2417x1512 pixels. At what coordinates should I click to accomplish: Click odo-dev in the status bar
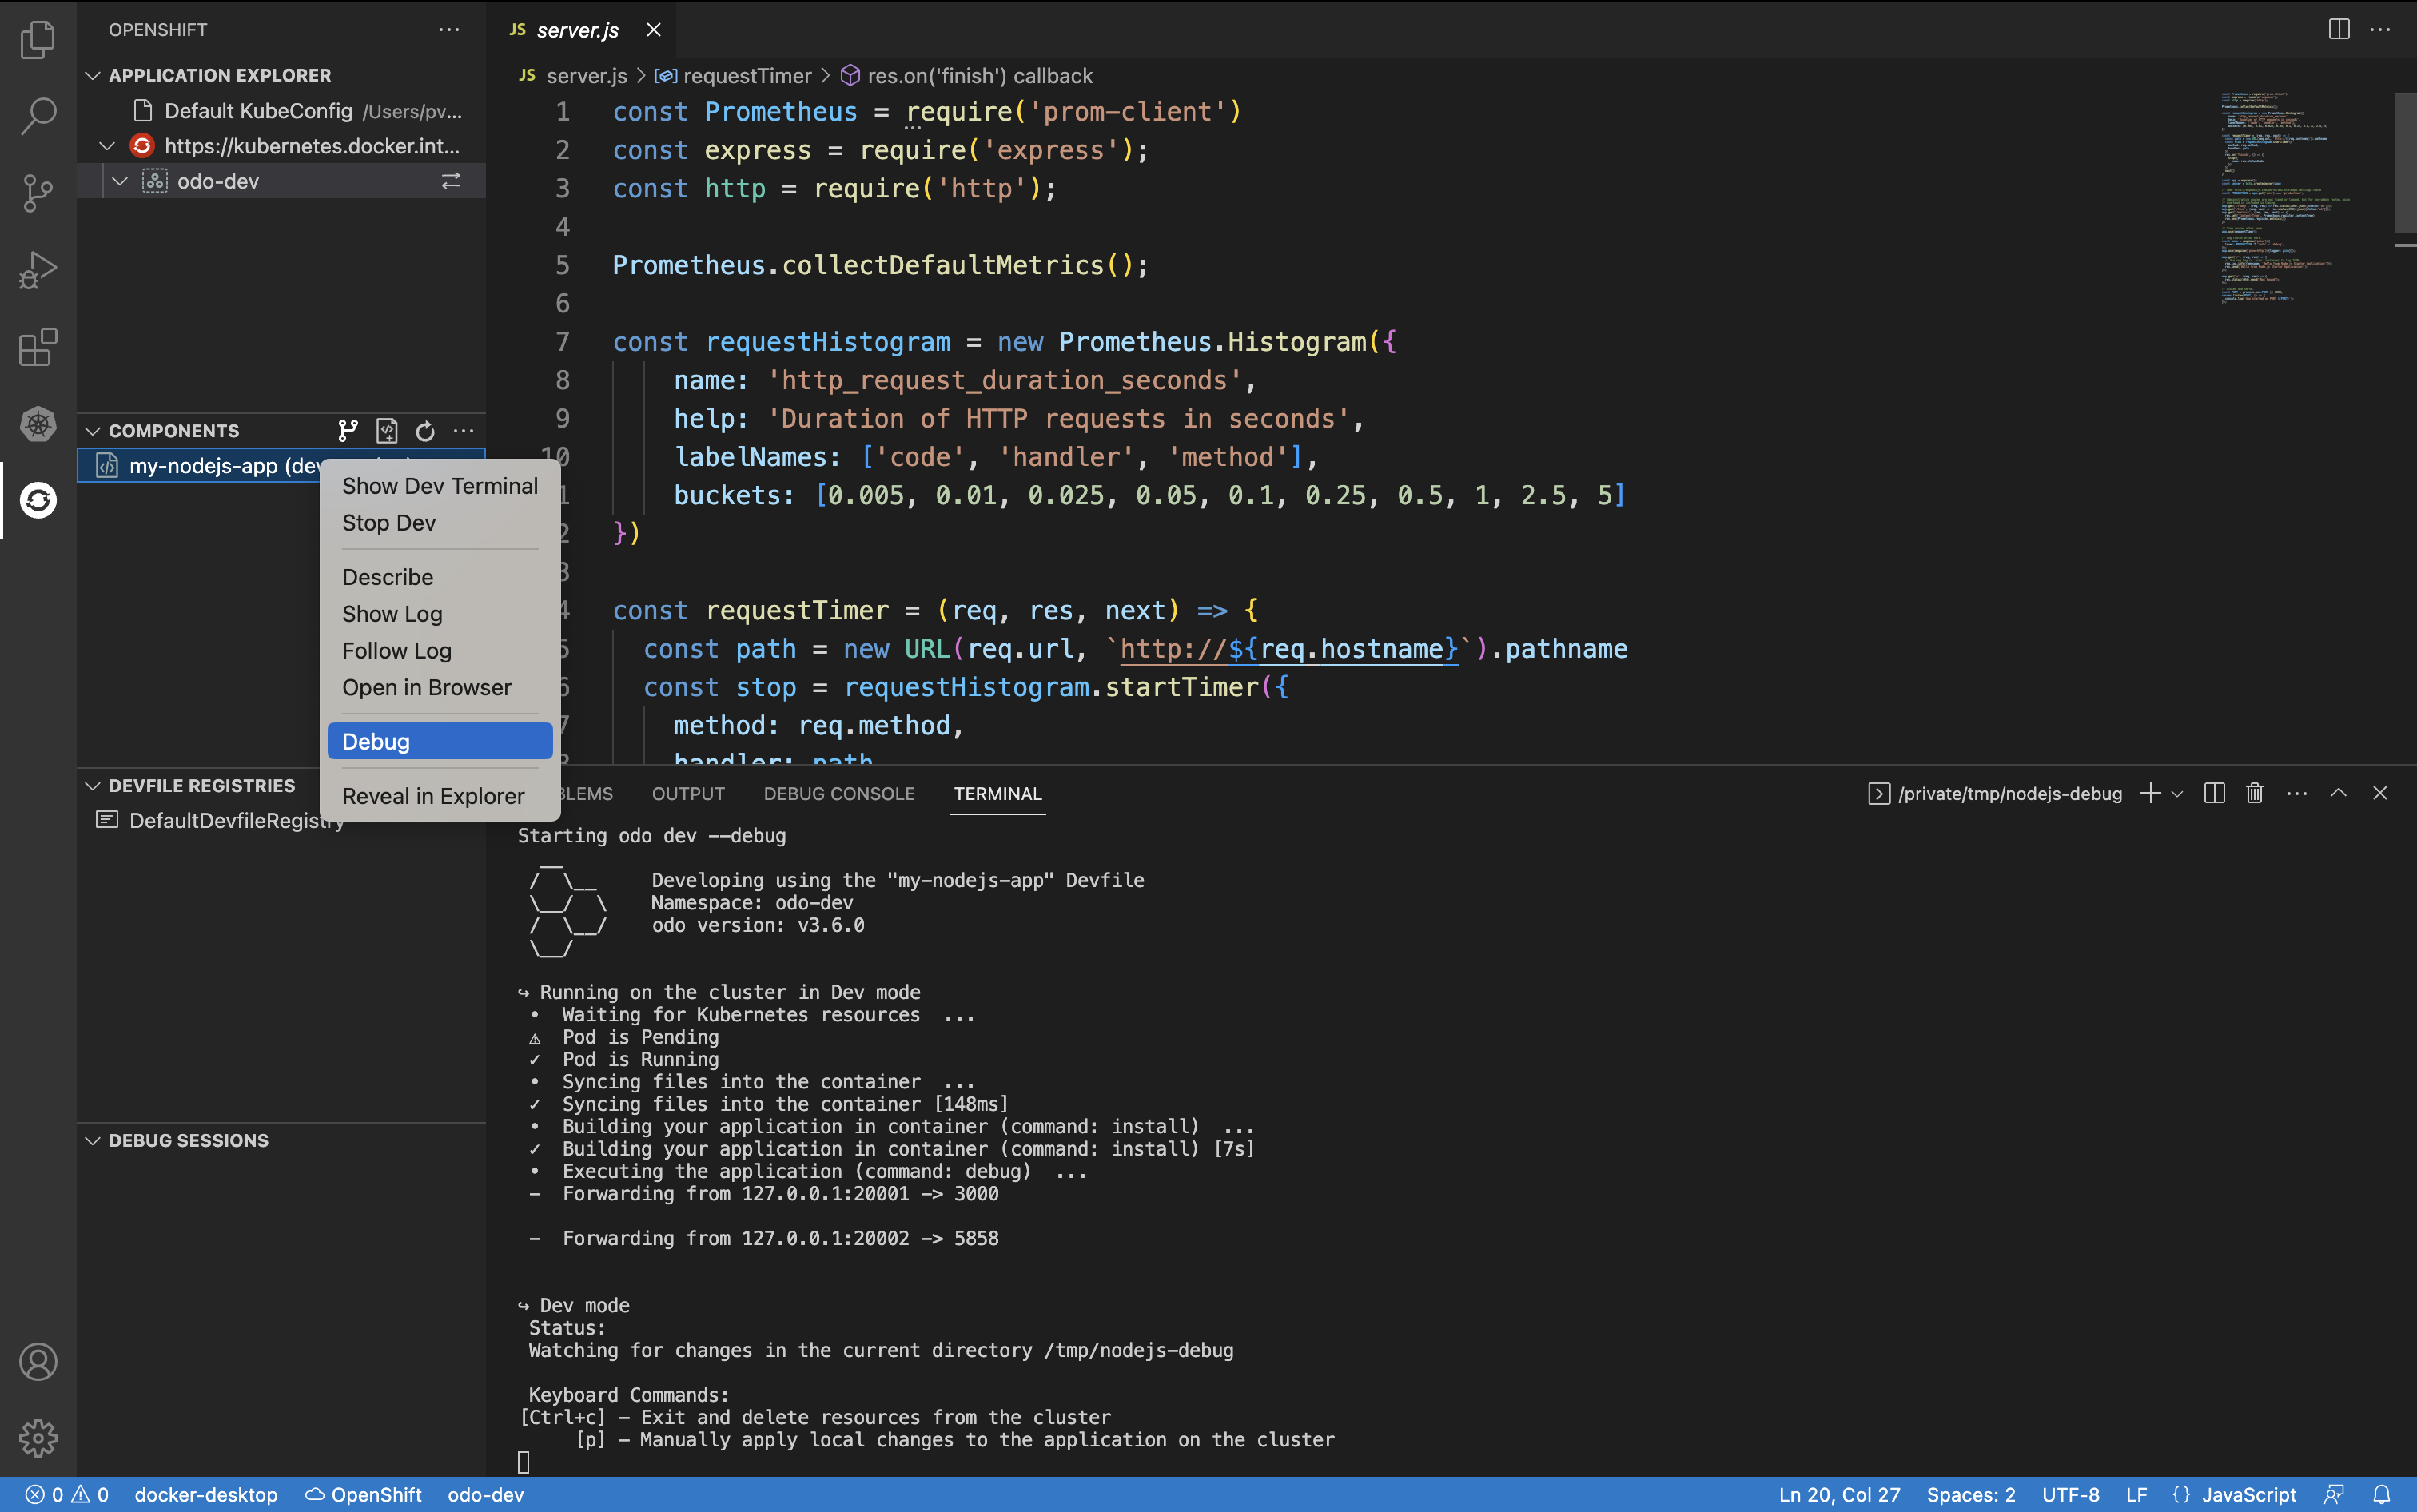[x=486, y=1494]
